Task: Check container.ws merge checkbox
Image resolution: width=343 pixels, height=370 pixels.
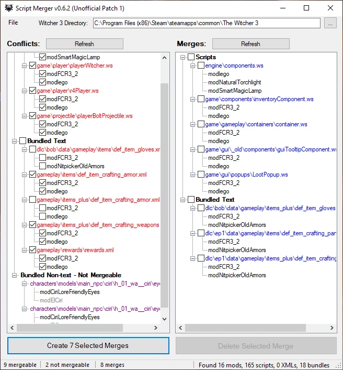Action: (x=201, y=124)
